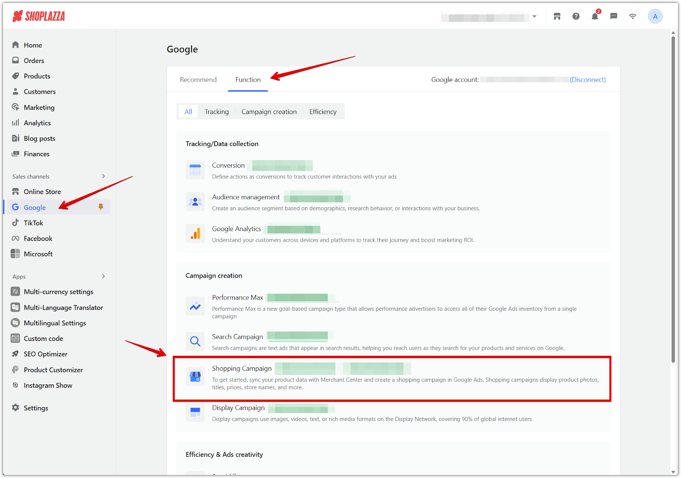Click the Search Campaign magnifier icon

[x=195, y=341]
